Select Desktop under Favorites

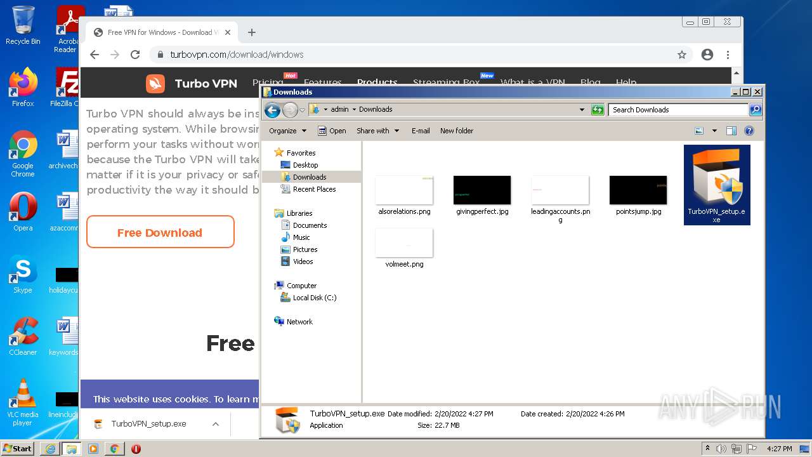(x=305, y=165)
